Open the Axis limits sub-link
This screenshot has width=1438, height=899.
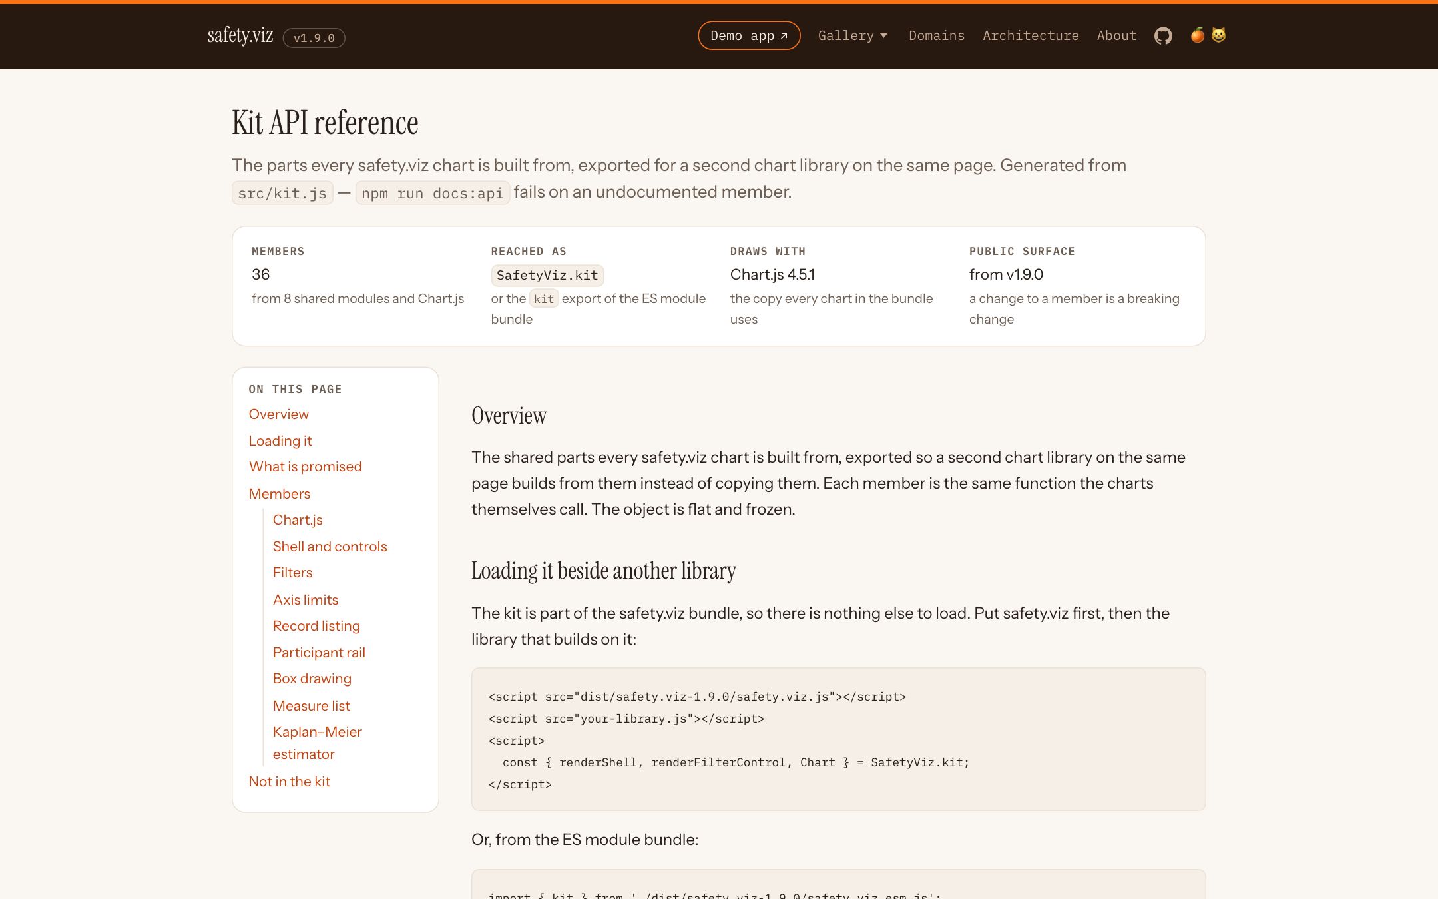[306, 600]
